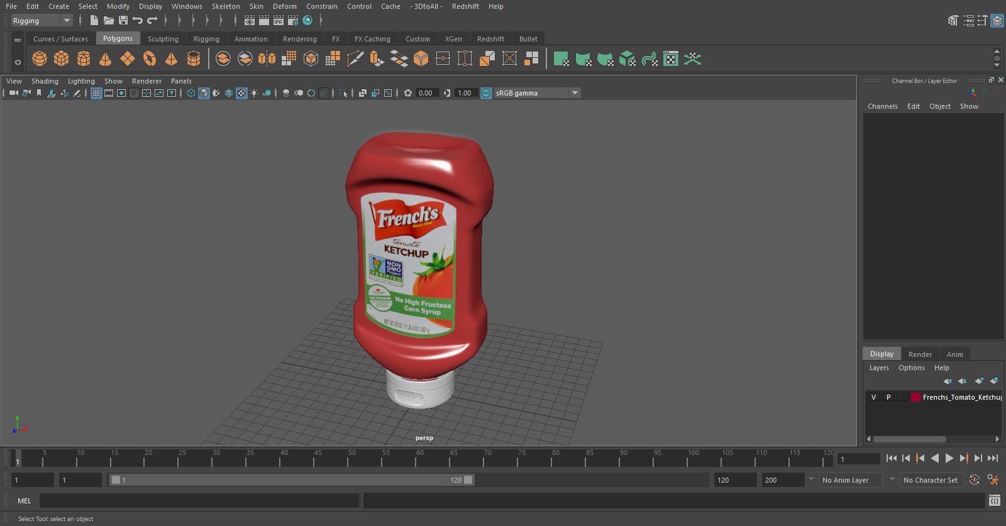Toggle the Channel Box/Layer Editor icon

coord(997,21)
